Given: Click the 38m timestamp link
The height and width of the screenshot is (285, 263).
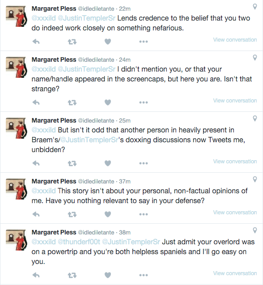Looking at the screenshot, I should [125, 233].
